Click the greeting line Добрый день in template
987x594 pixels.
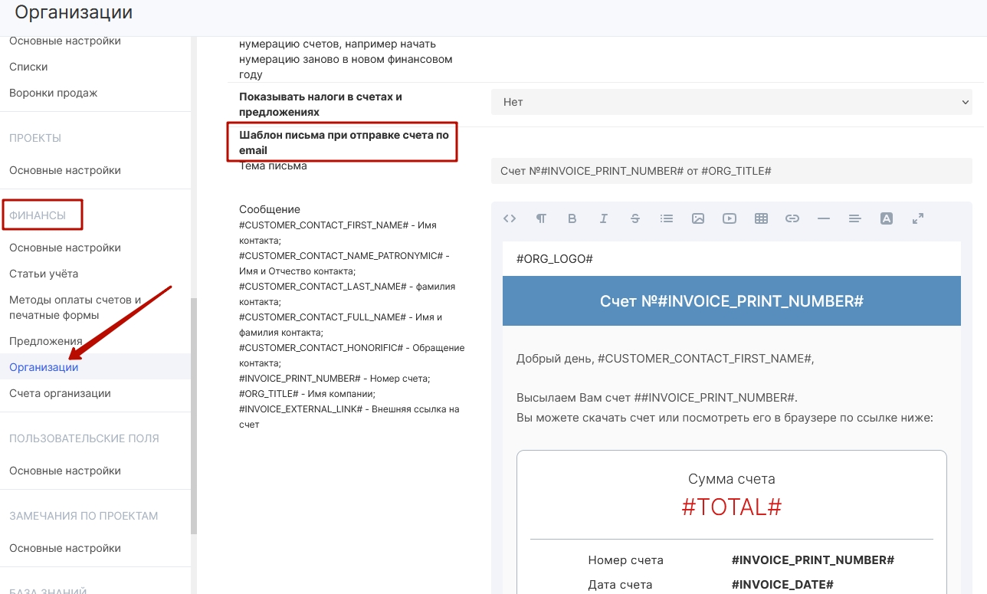665,358
